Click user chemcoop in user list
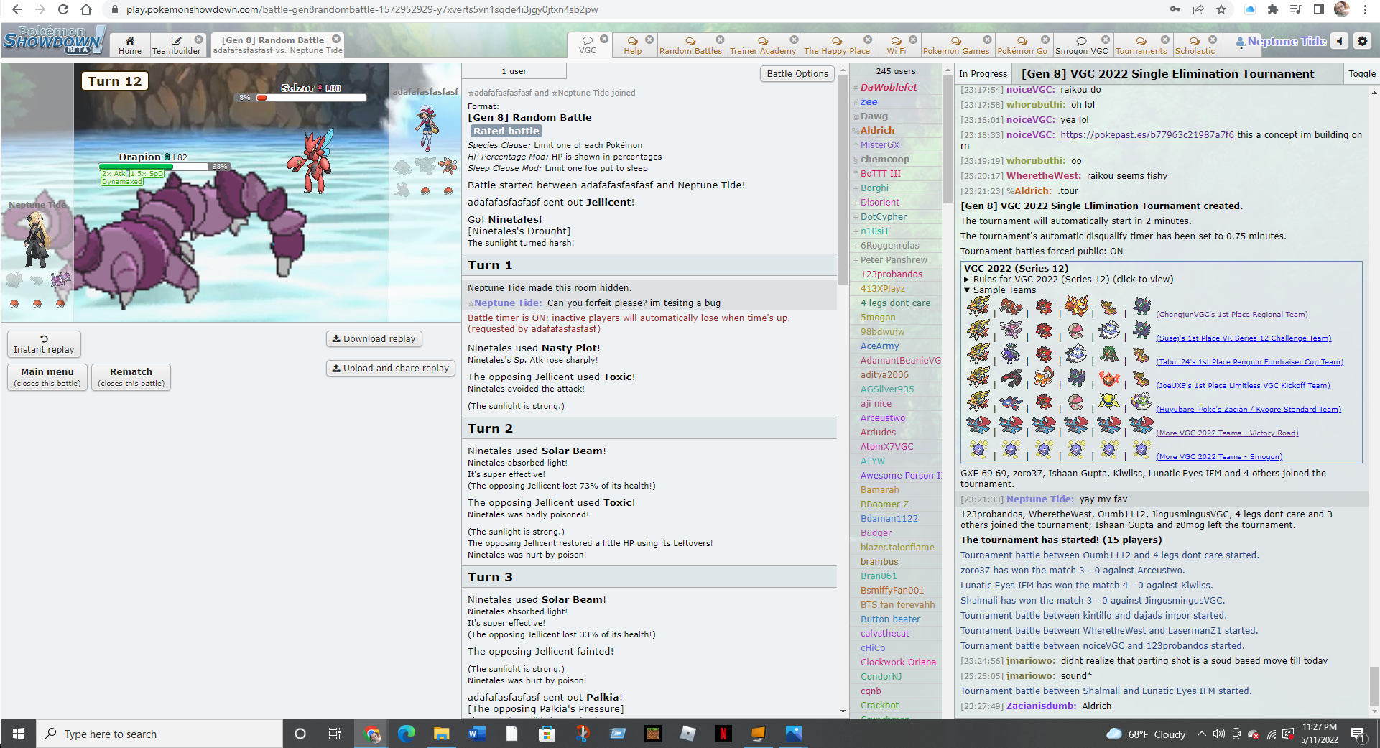 pos(884,159)
